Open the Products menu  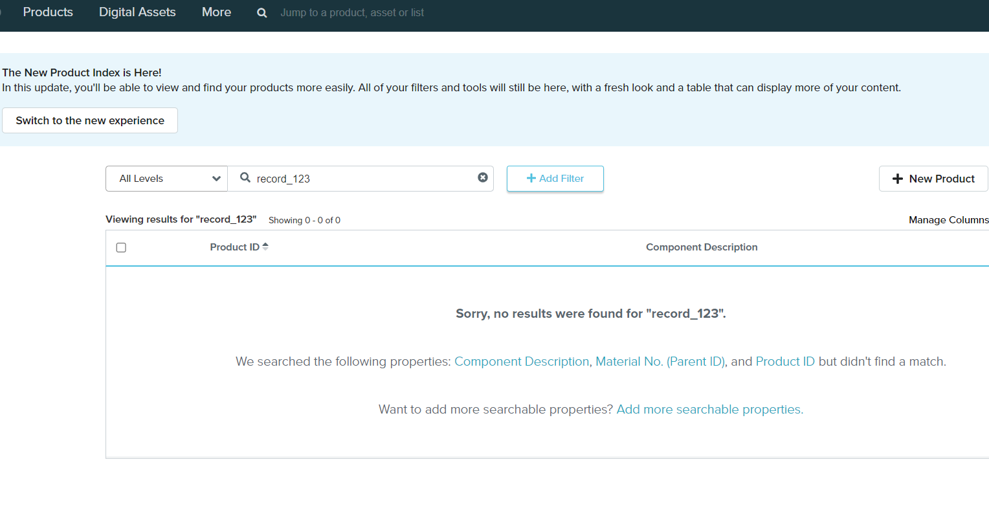(x=48, y=12)
